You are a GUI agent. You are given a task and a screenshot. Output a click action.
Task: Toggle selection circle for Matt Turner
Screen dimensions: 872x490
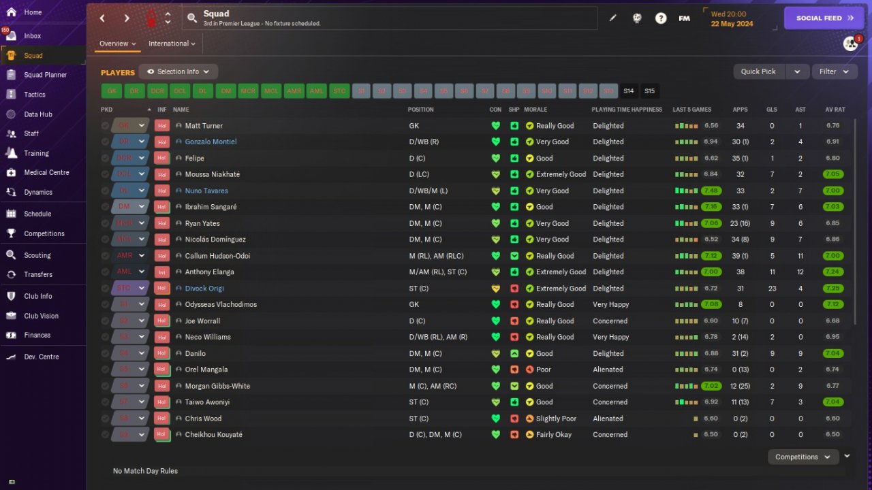[x=105, y=126]
